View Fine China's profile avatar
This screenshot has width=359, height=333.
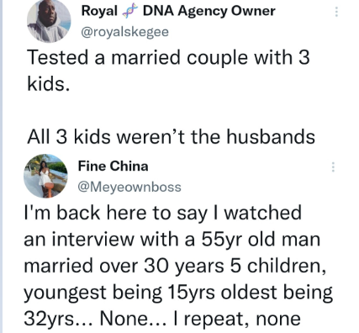coord(45,176)
